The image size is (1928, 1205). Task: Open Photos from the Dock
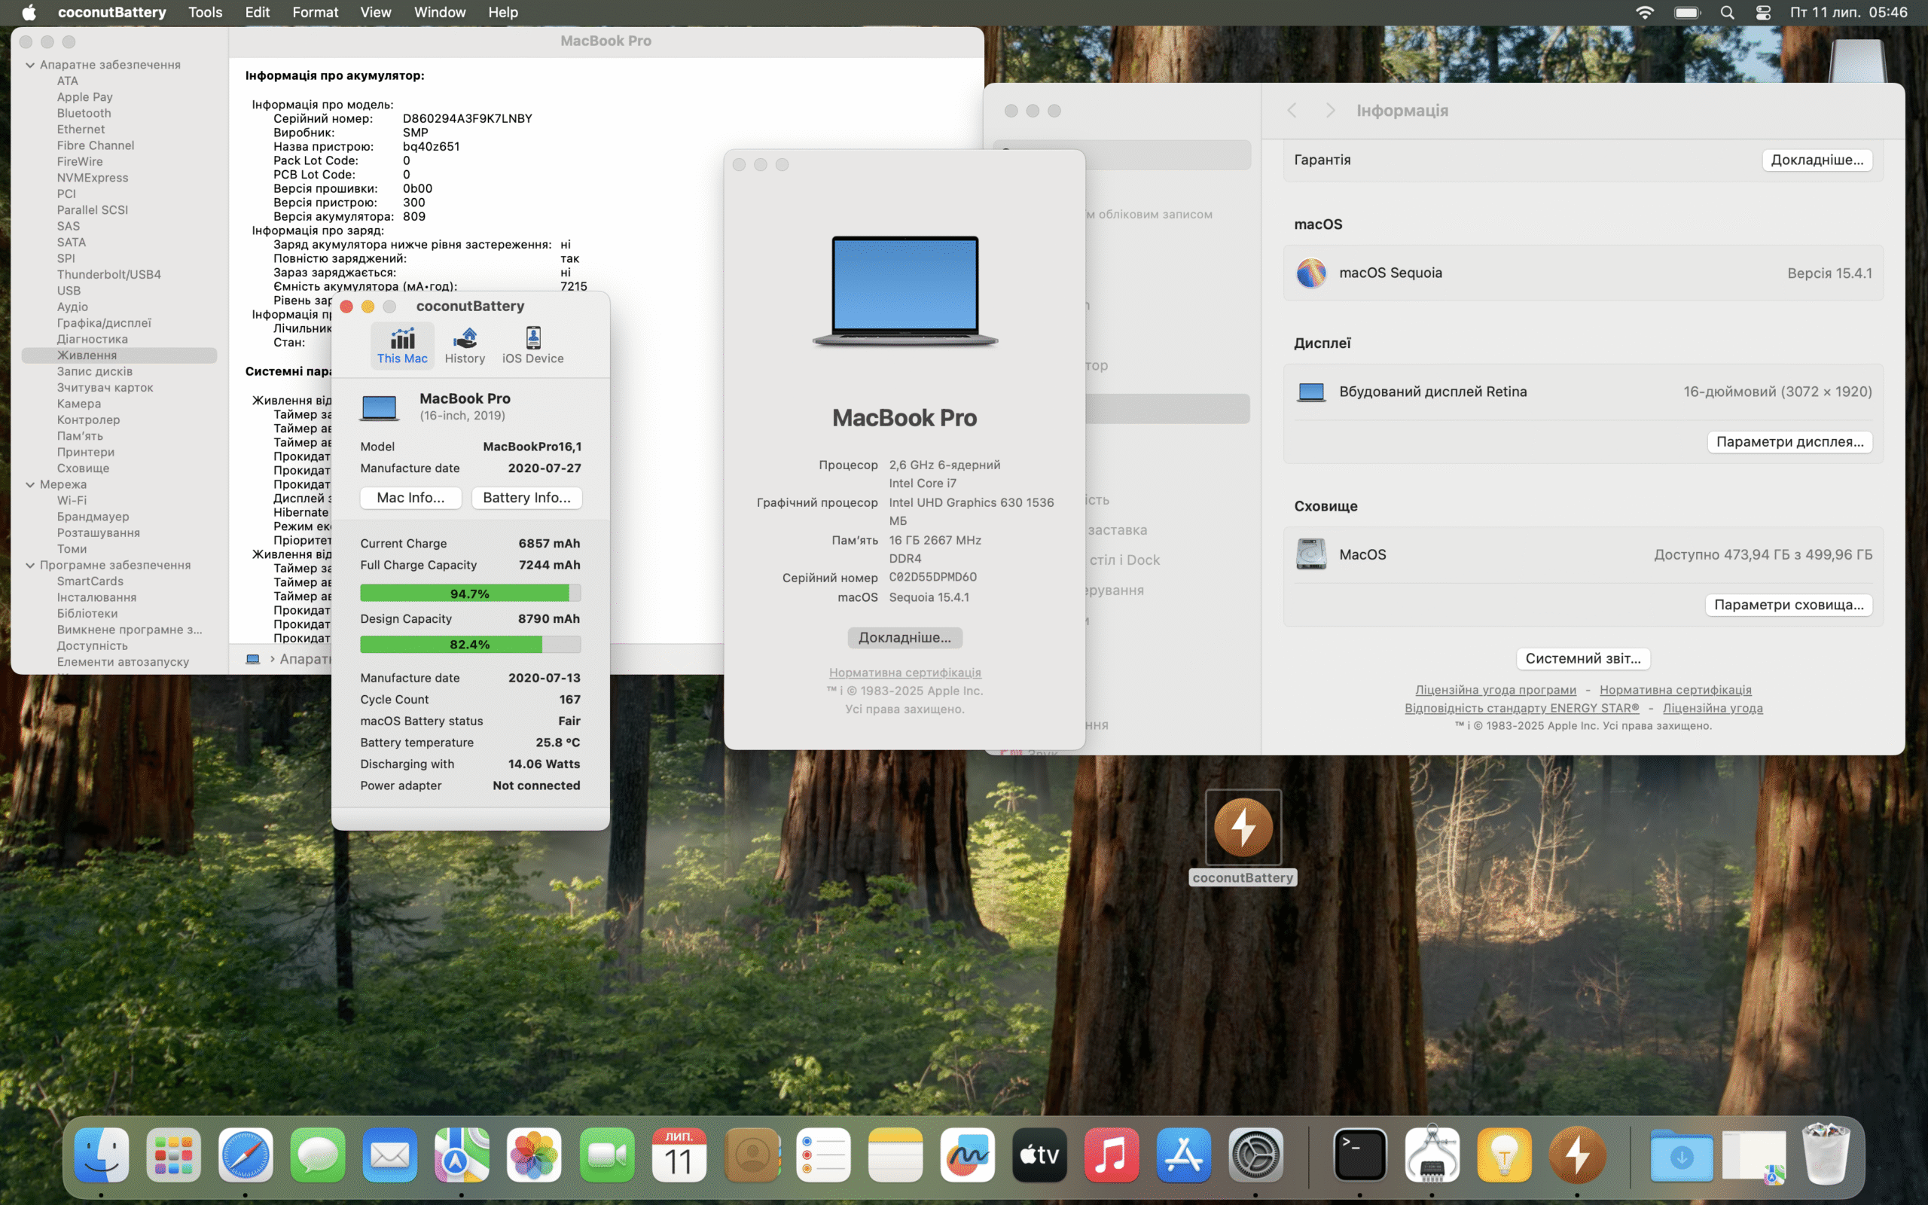534,1155
